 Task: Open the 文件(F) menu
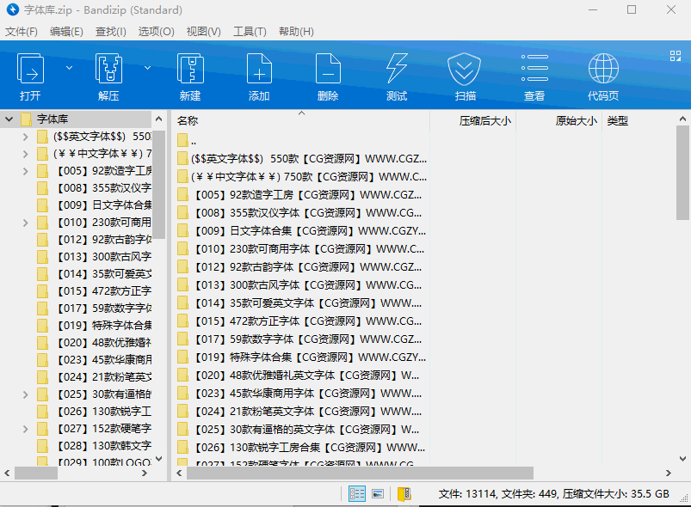pyautogui.click(x=22, y=32)
